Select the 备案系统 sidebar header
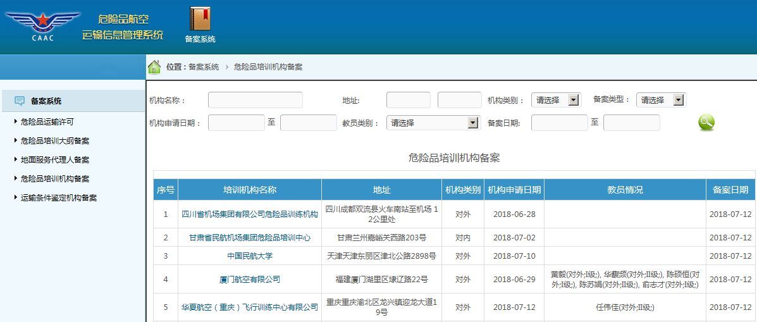The height and width of the screenshot is (322, 757). [73, 101]
